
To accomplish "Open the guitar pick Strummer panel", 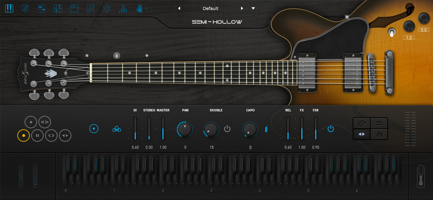I will point(25,8).
